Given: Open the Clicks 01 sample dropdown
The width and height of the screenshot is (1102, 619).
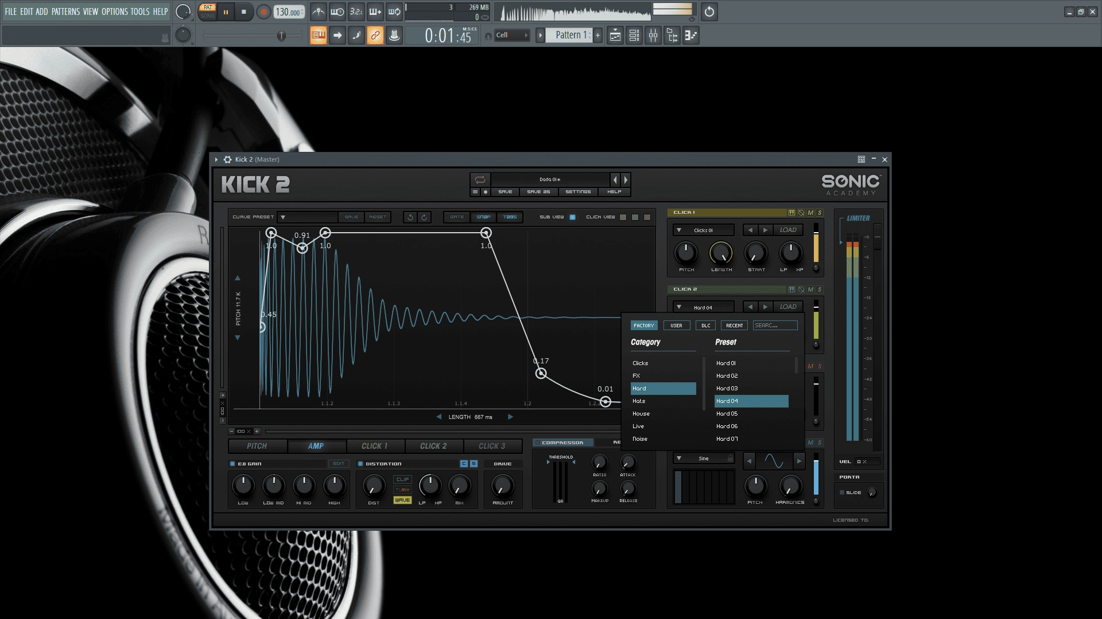Looking at the screenshot, I should (704, 230).
